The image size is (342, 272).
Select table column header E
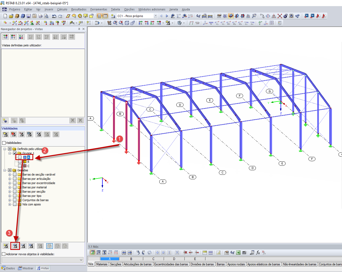click(195, 259)
